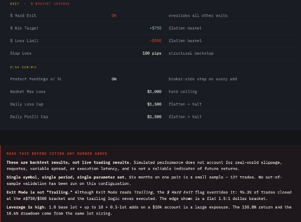Click bold 'These are backtest results' sentence
This screenshot has width=301, height=222.
click(69, 162)
